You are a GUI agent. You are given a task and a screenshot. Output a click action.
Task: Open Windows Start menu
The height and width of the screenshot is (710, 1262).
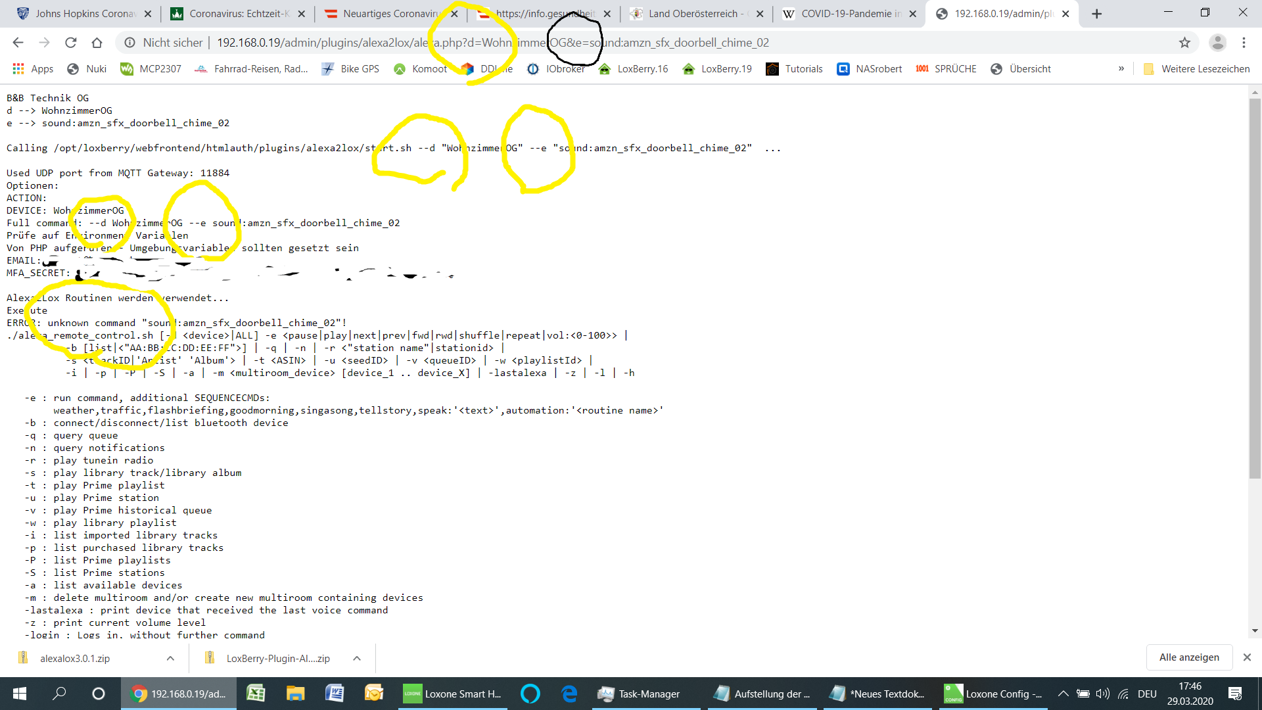(x=20, y=694)
